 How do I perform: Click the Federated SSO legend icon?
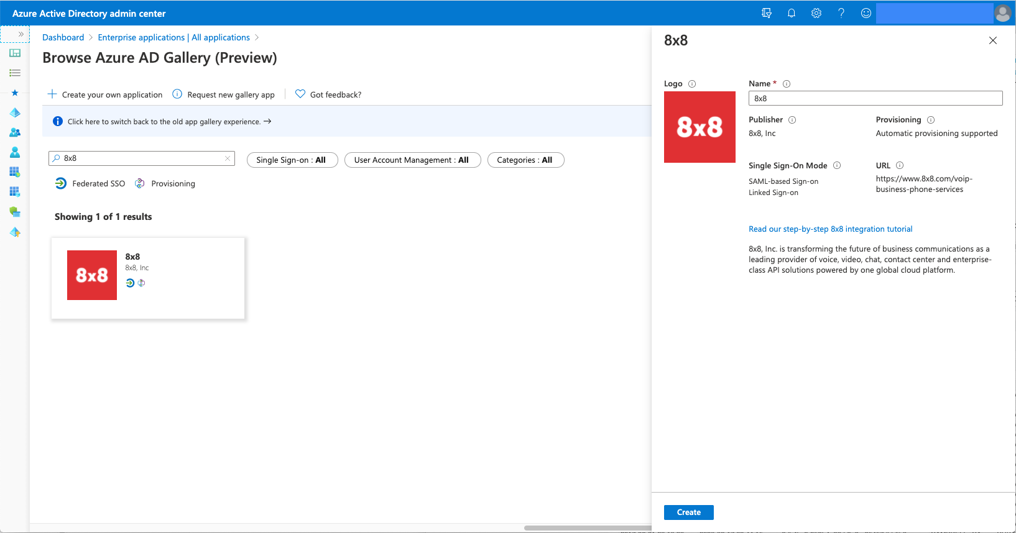pyautogui.click(x=60, y=183)
